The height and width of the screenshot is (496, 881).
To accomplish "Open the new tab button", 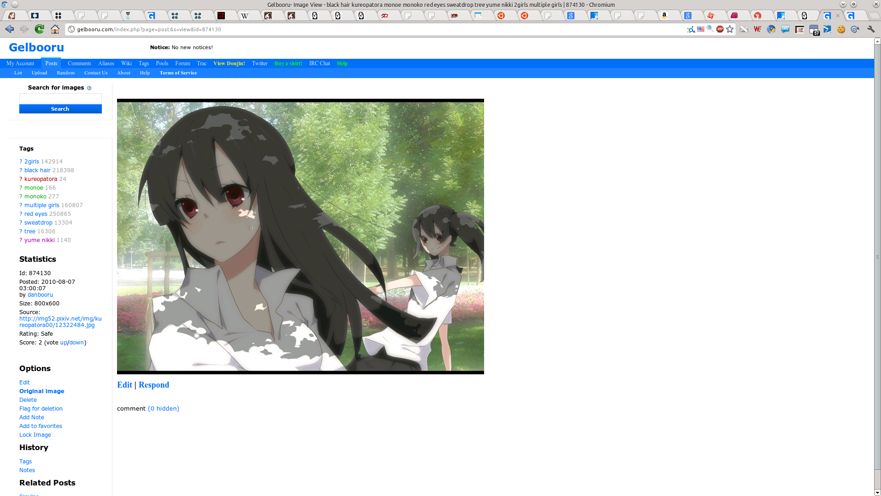I will pyautogui.click(x=874, y=16).
